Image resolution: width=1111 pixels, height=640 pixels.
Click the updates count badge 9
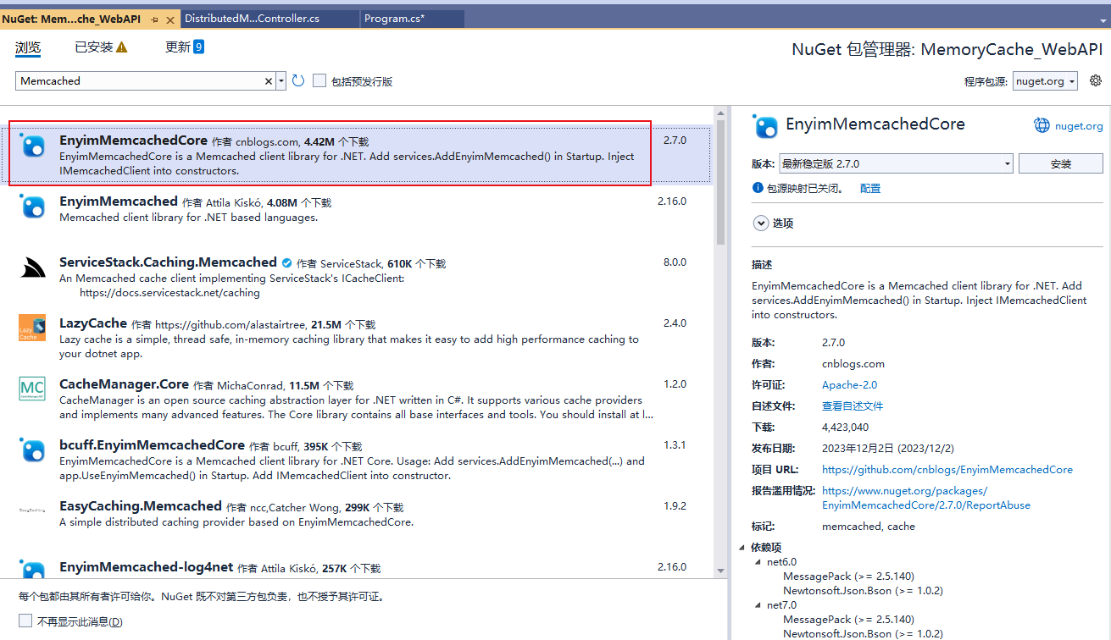click(198, 47)
